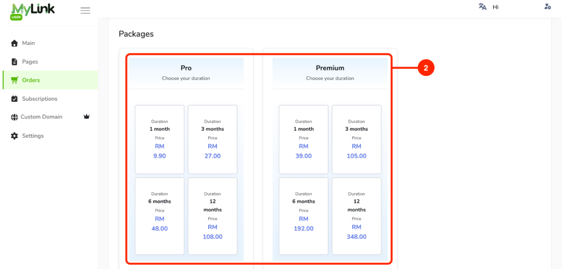Toggle the hamburger sidebar menu

(85, 11)
